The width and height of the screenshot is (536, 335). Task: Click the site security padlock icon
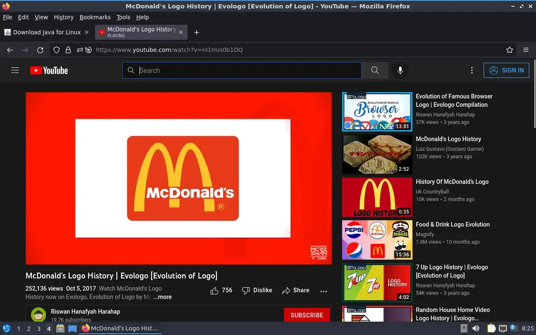68,50
